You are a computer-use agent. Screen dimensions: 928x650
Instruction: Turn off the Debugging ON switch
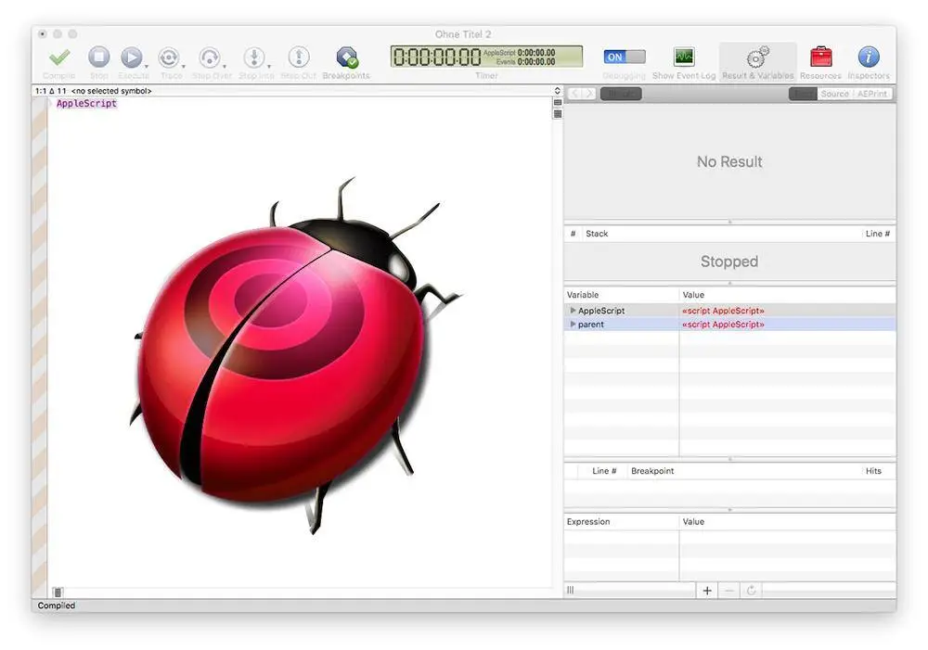(625, 57)
